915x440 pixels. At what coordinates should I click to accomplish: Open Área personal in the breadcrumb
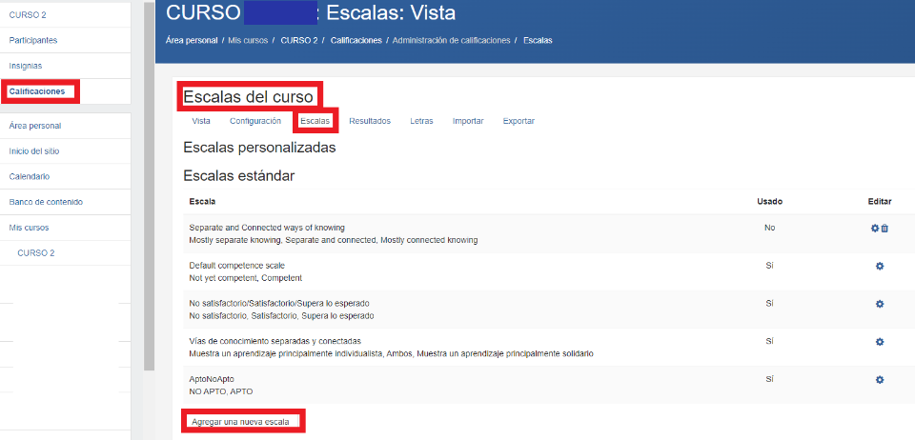[192, 41]
